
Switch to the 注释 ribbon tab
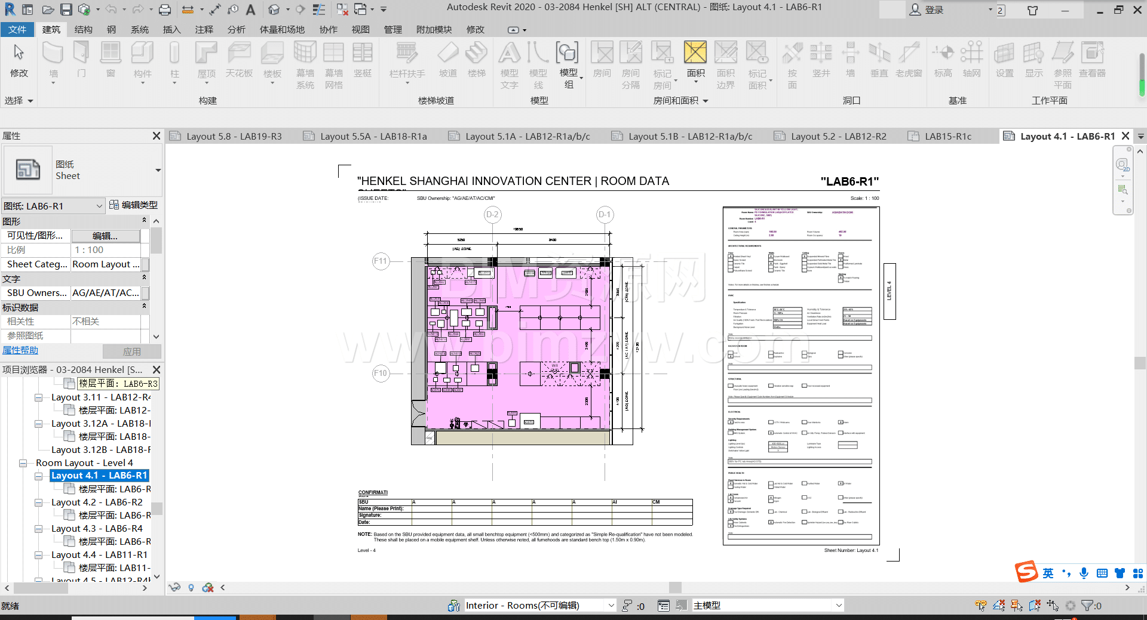(204, 29)
